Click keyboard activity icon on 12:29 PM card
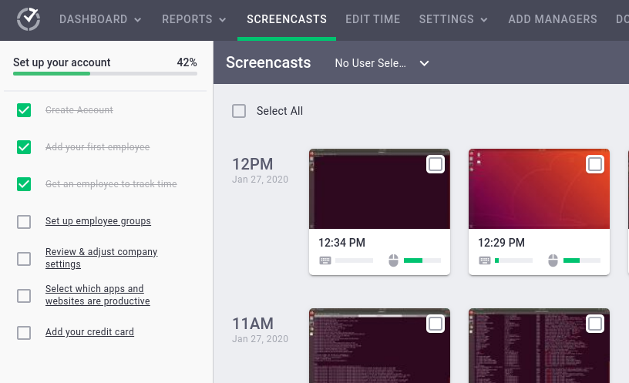Viewport: 629px width, 383px height. pos(485,260)
